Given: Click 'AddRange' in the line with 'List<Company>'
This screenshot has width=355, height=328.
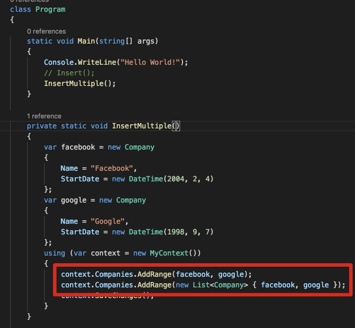Looking at the screenshot, I should pos(154,285).
